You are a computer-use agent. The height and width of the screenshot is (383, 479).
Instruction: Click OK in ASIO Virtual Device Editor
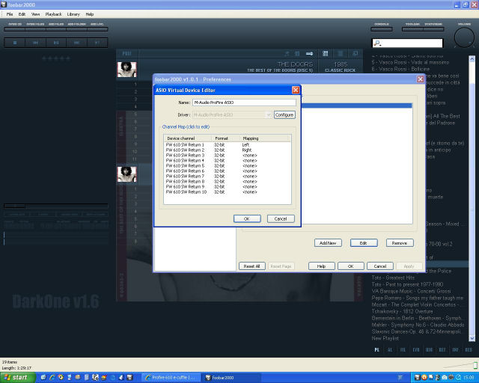click(247, 218)
